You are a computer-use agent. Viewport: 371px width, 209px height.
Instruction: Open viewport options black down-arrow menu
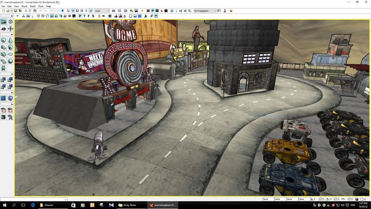[17, 16]
